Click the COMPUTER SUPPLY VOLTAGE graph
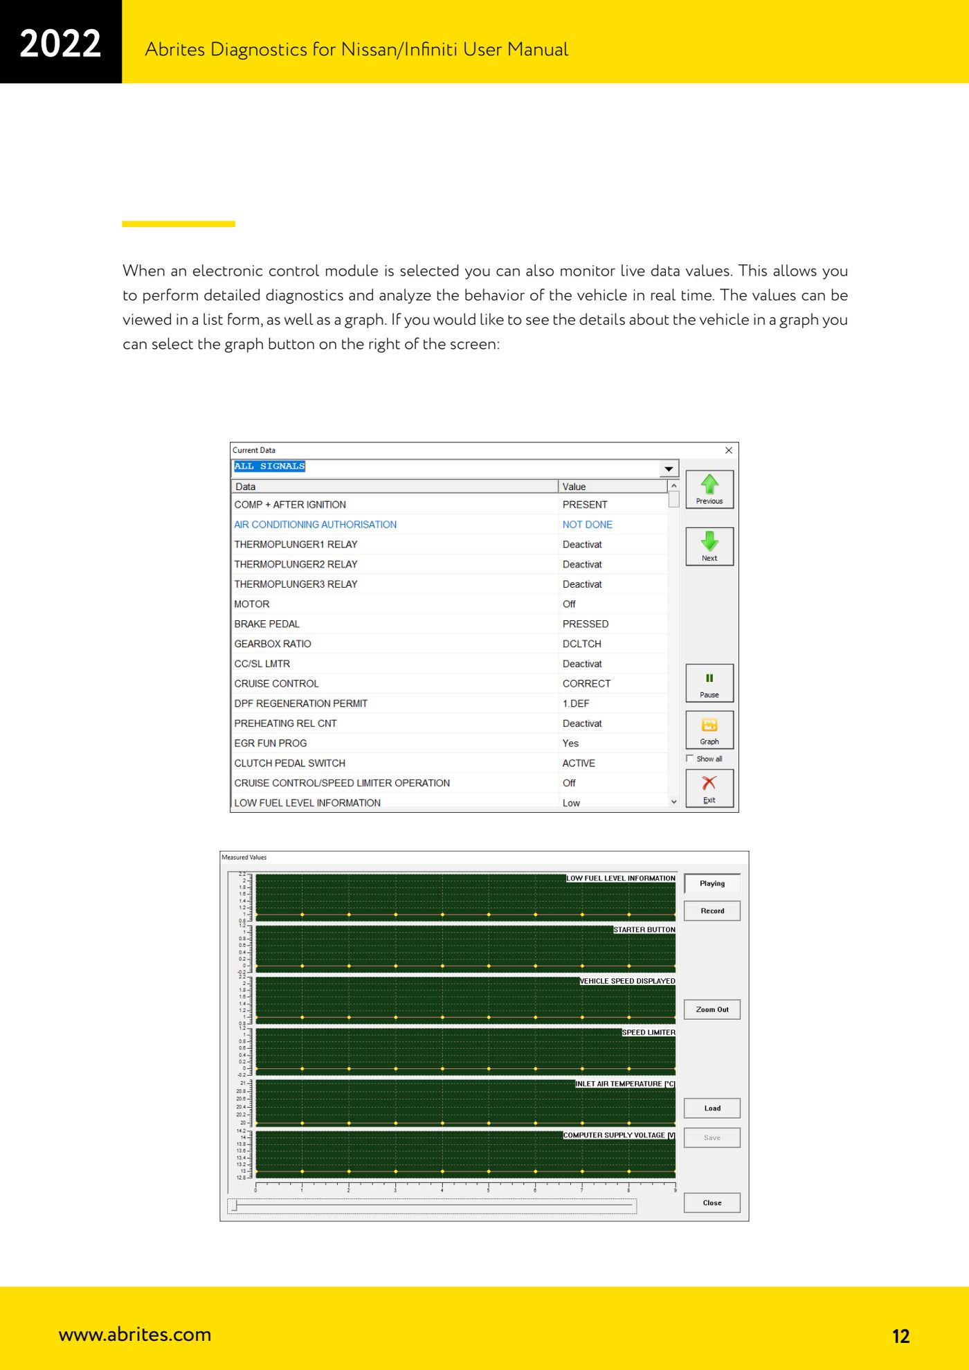 coord(466,1154)
